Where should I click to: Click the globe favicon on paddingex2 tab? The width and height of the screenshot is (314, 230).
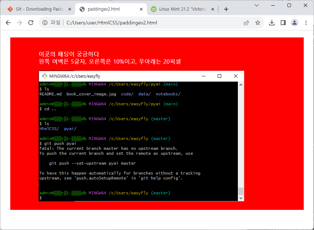pyautogui.click(x=82, y=9)
